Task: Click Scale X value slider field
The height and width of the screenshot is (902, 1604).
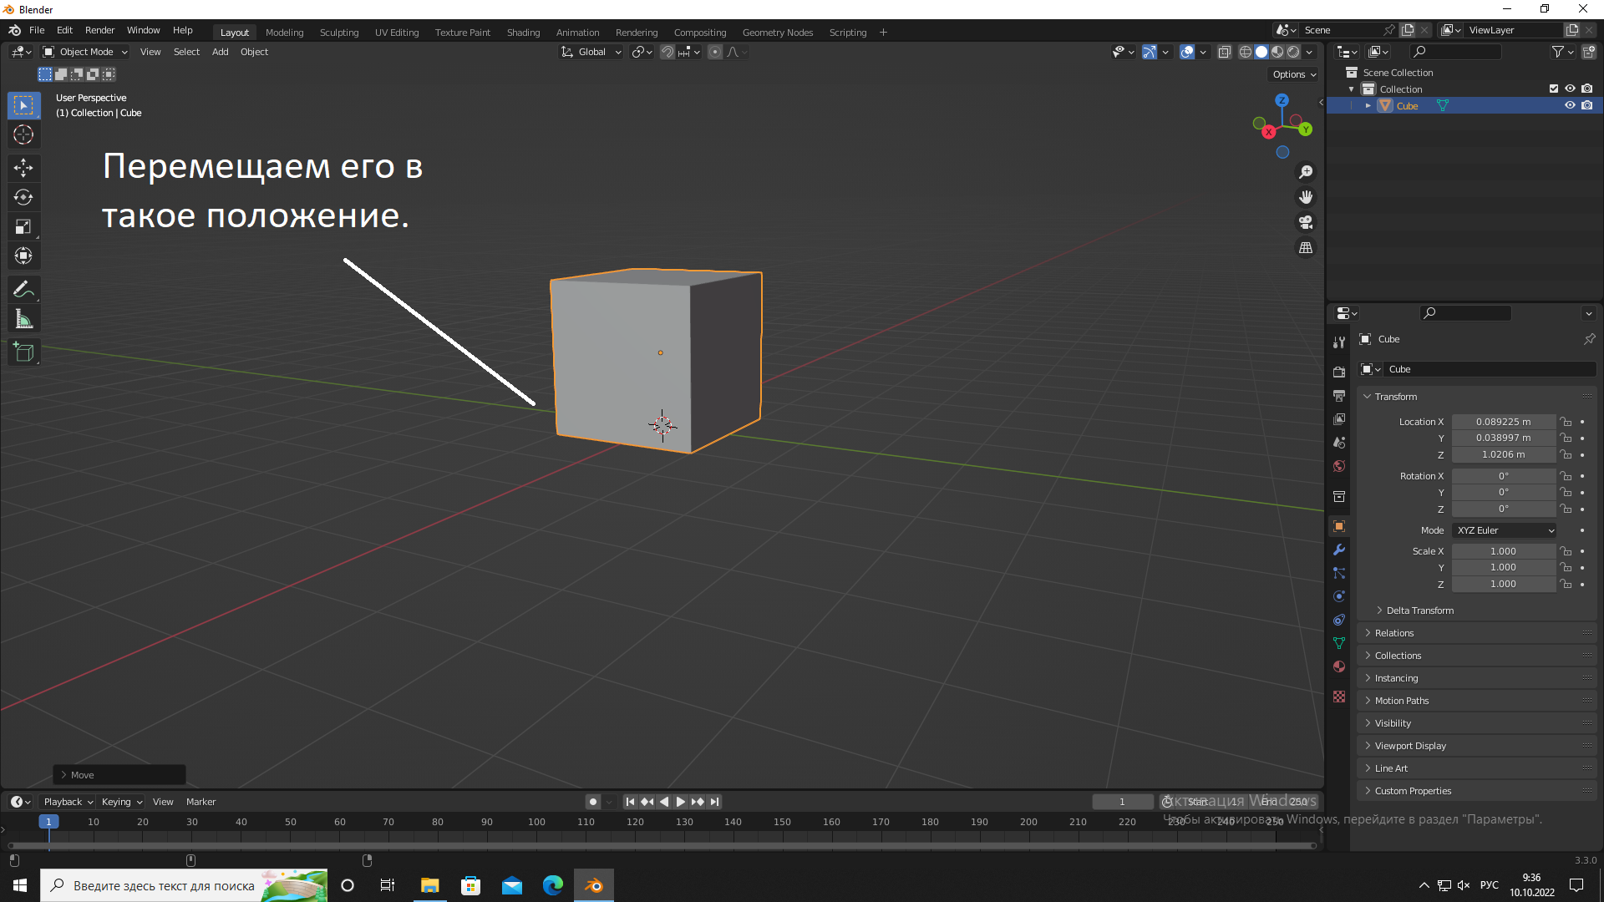Action: (1503, 551)
